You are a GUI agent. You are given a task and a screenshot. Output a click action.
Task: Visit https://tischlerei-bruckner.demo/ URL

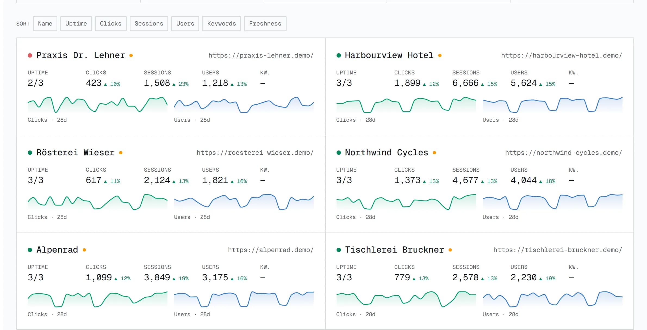click(x=558, y=250)
